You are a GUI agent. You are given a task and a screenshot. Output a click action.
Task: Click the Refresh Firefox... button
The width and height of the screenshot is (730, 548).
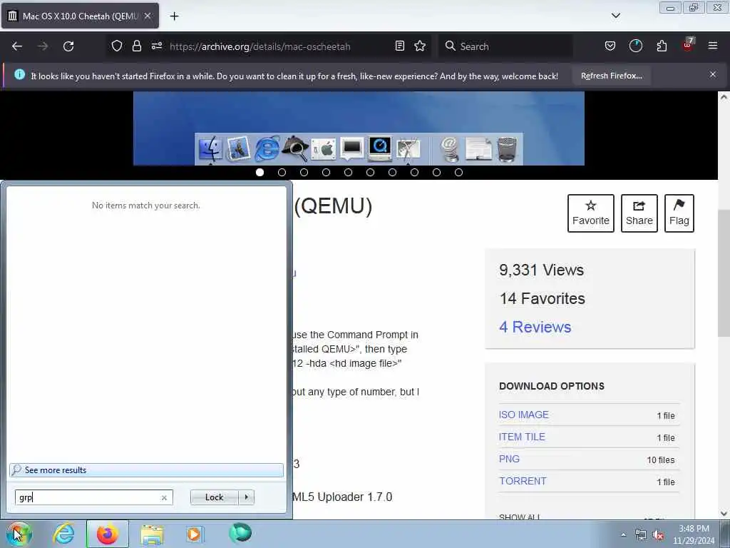pyautogui.click(x=611, y=76)
